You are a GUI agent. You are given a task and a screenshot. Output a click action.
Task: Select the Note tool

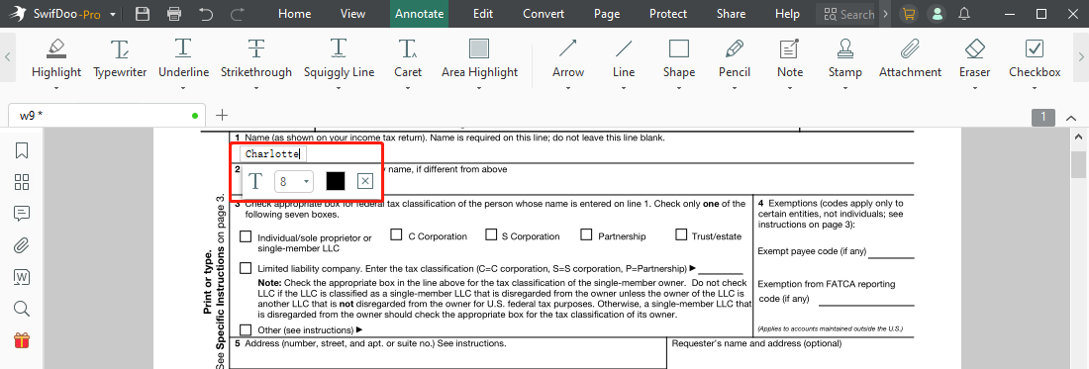point(790,59)
